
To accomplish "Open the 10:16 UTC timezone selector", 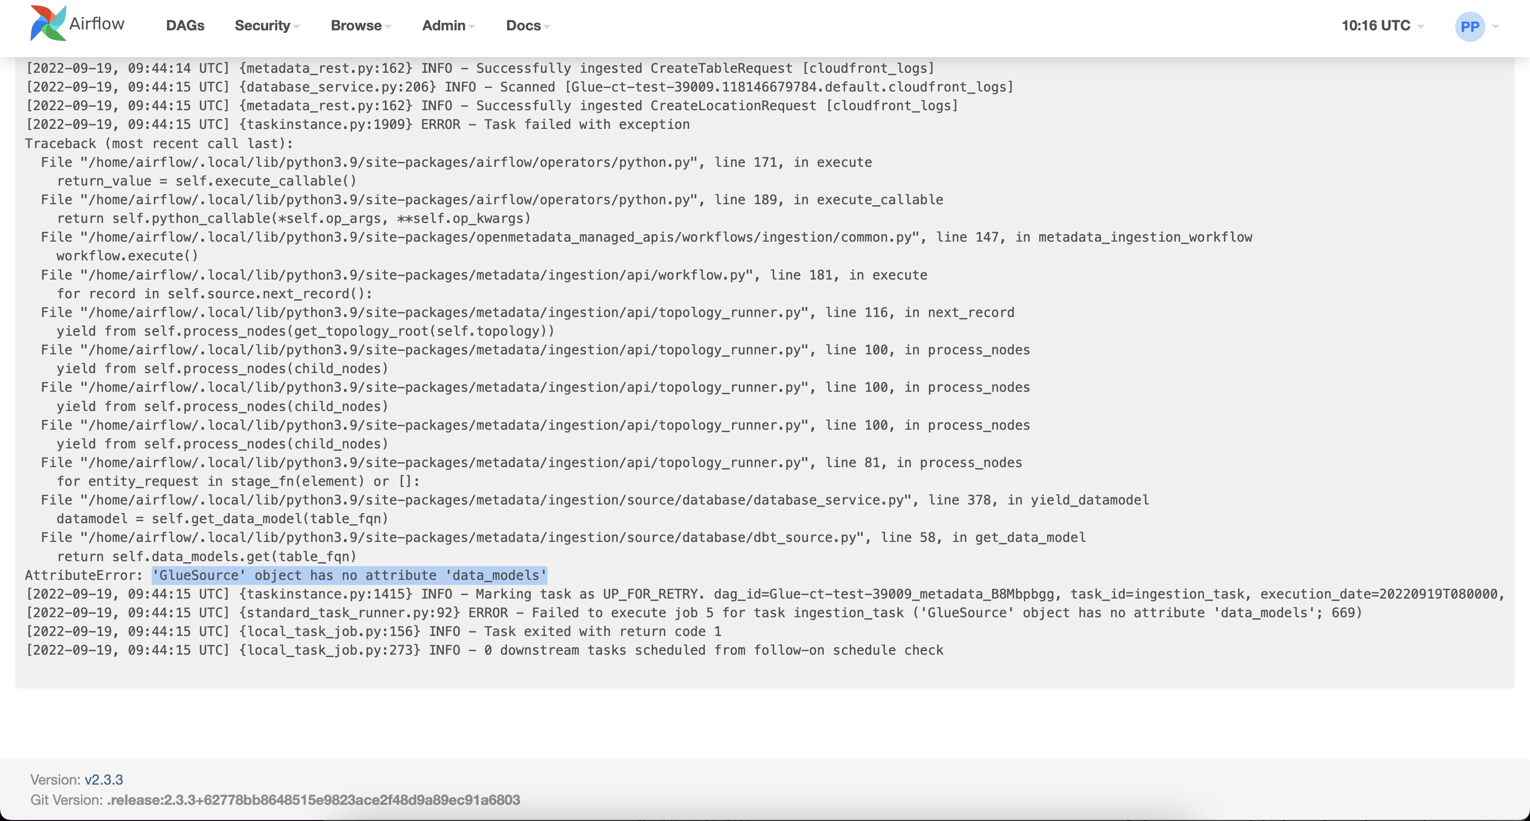I will coord(1377,25).
